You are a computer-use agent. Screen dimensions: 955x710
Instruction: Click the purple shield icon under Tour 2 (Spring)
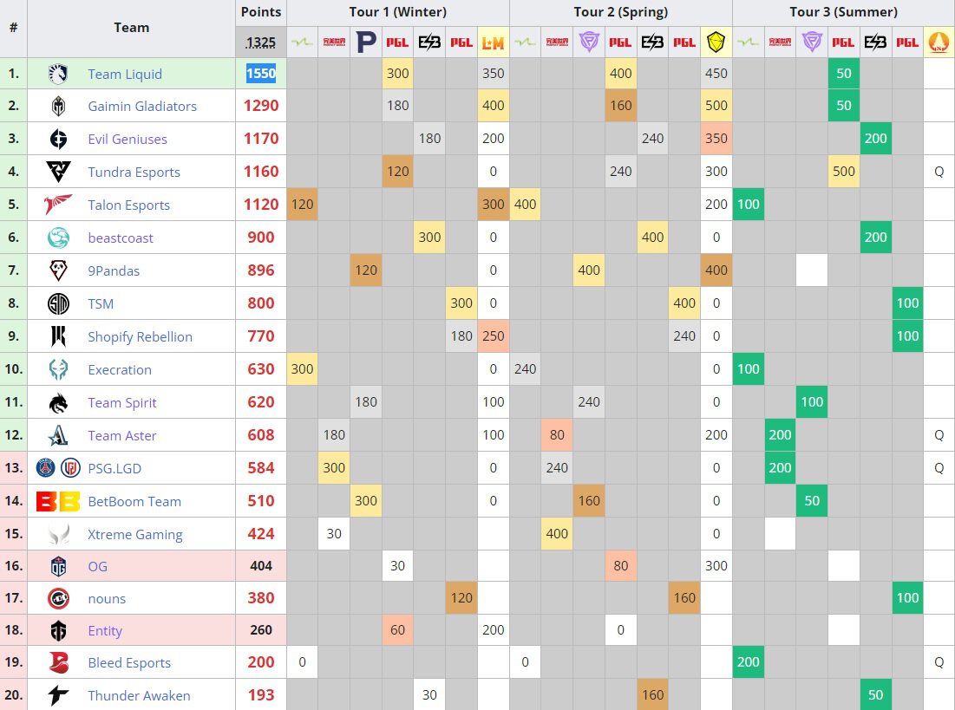click(x=588, y=42)
